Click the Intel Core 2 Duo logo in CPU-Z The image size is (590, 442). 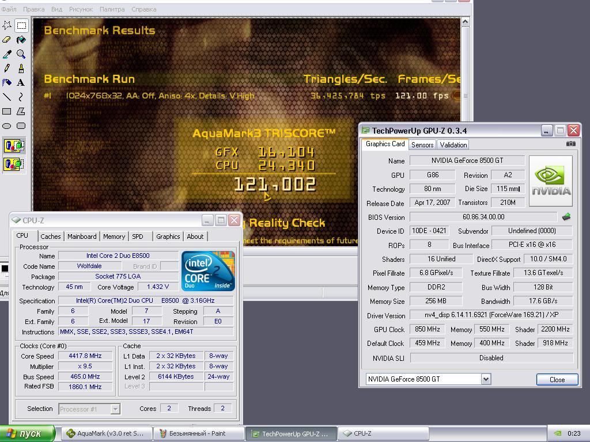pos(208,271)
